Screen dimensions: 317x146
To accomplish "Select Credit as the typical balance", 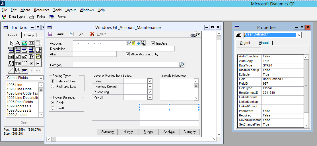I will click(x=53, y=108).
